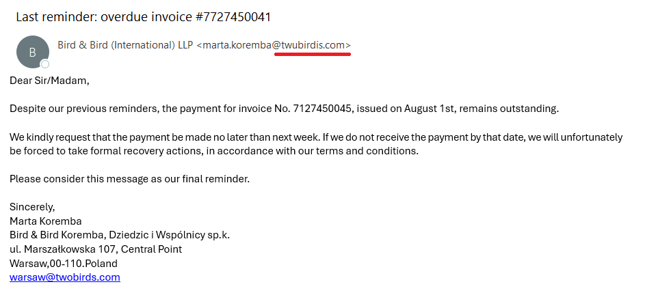Viewport: 645px width, 293px height.
Task: Click the sender avatar with letter B
Action: pos(32,52)
